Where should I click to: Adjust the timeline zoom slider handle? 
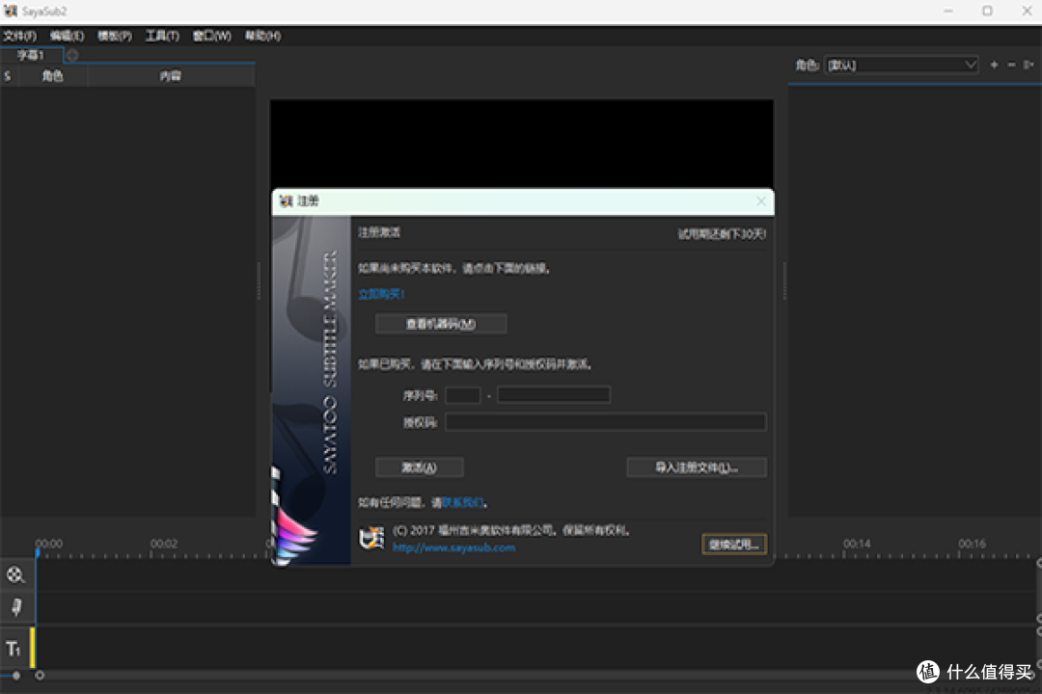click(16, 676)
